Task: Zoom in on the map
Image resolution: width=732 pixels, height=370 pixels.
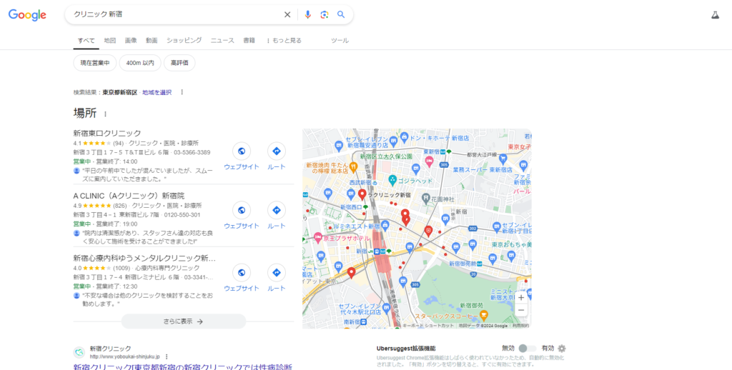Action: 521,297
